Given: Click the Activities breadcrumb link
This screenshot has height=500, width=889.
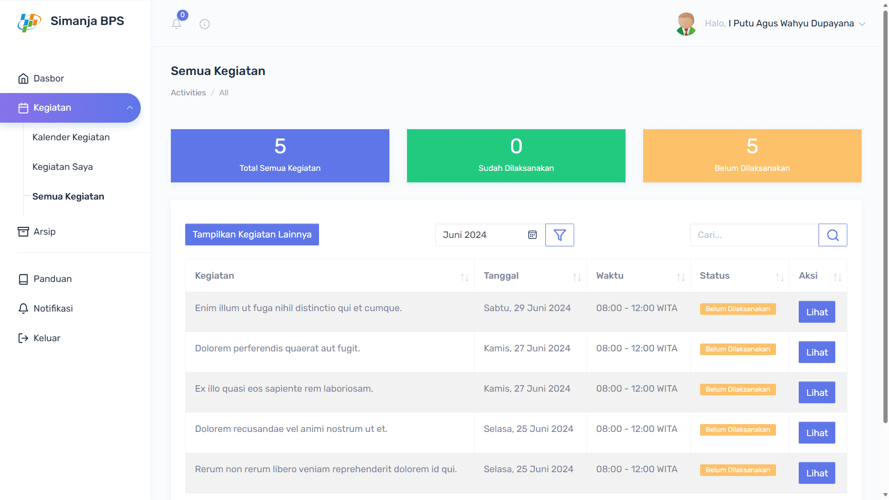Looking at the screenshot, I should pos(188,93).
